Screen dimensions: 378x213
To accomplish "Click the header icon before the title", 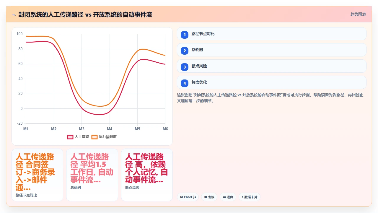I will (x=14, y=15).
